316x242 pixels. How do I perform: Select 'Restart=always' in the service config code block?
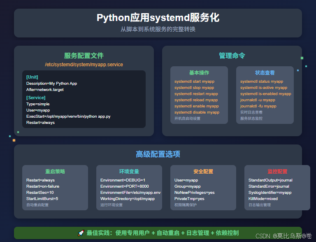point(40,123)
